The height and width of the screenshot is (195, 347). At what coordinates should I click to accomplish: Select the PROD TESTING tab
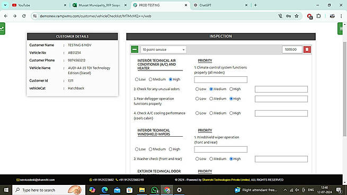point(160,5)
